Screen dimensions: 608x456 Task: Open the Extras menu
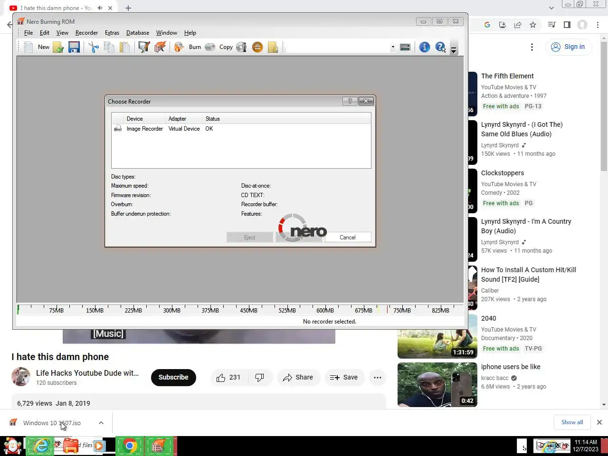tap(112, 33)
